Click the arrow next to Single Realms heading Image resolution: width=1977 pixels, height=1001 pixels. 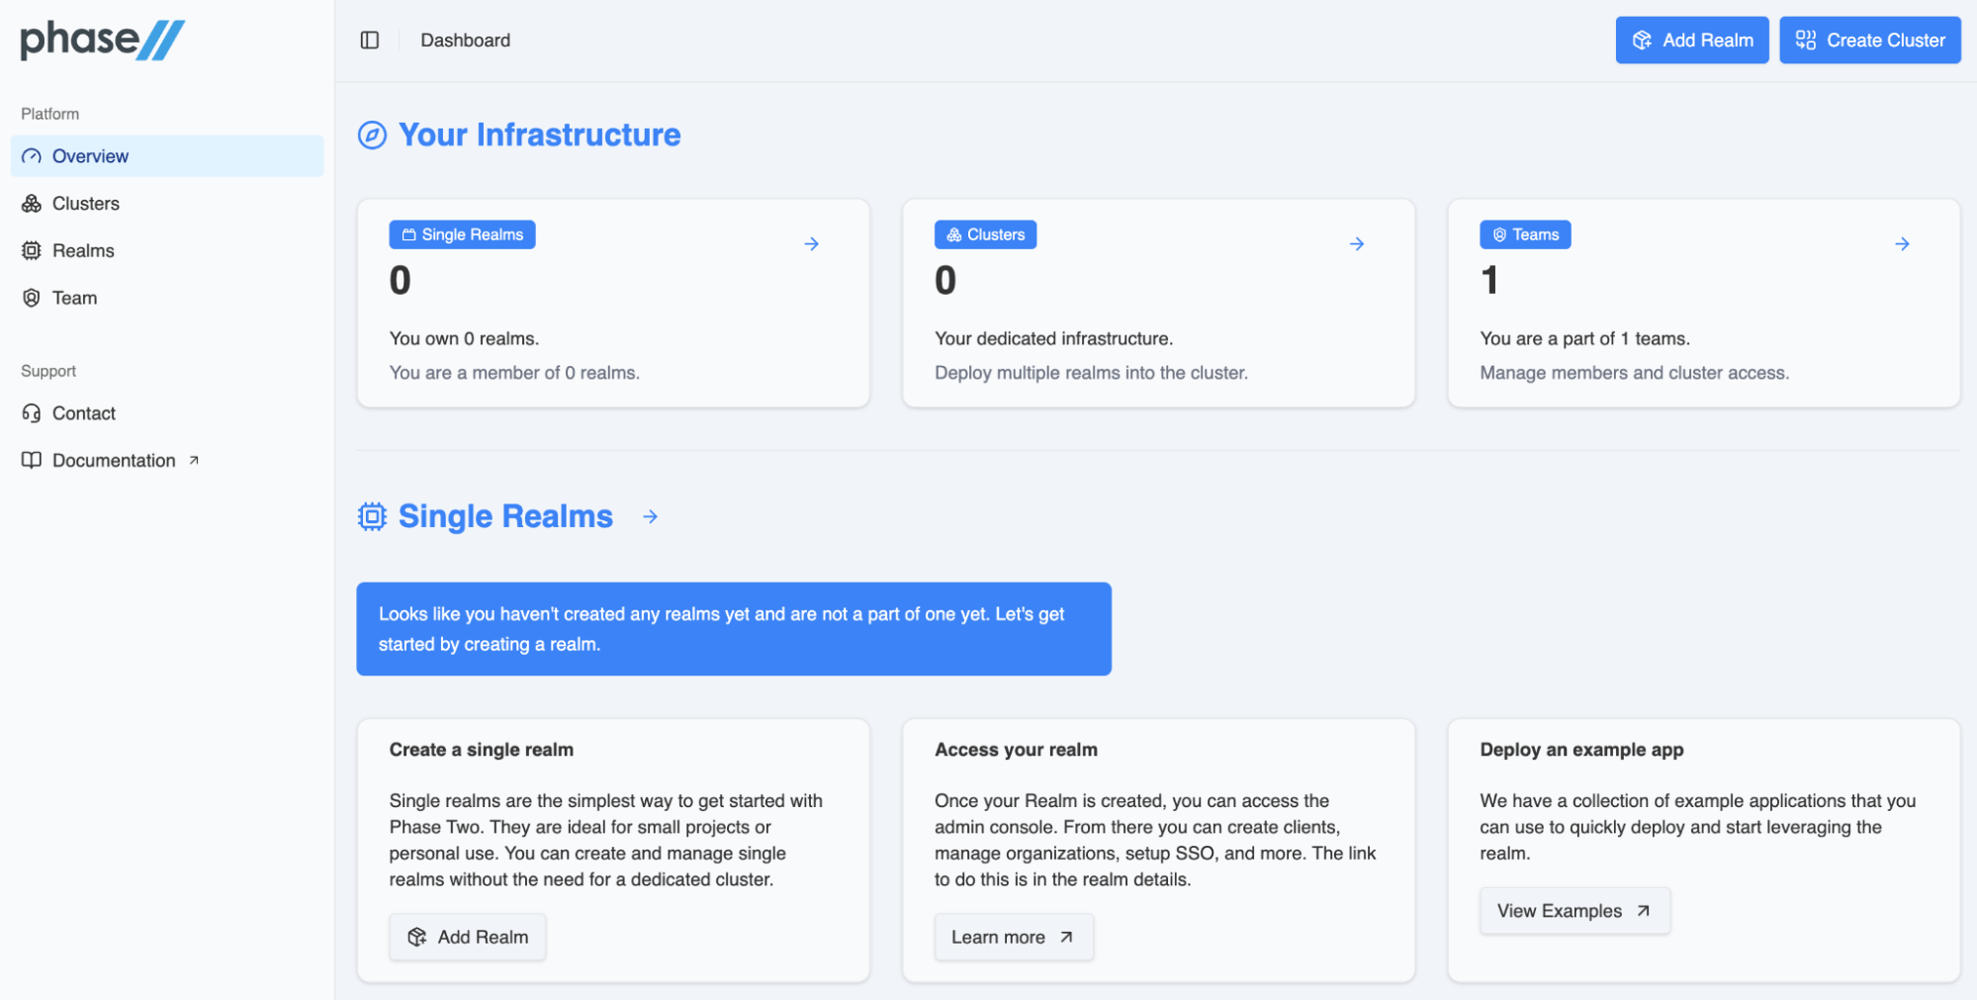(650, 516)
